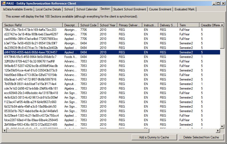This screenshot has width=227, height=144.
Task: Go to Student School Enrolment tab
Action: [130, 9]
